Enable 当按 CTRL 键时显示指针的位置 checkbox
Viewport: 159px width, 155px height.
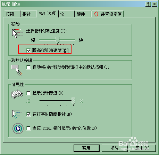click(x=28, y=129)
